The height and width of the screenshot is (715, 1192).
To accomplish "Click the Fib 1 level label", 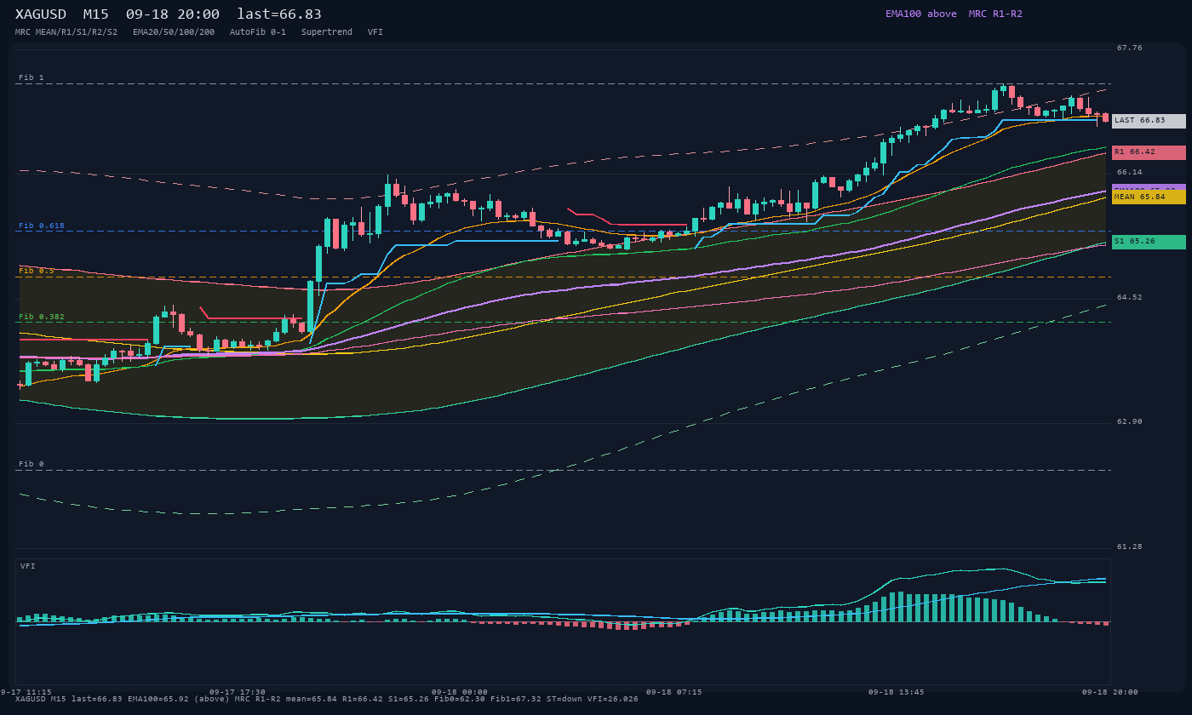I will point(32,77).
